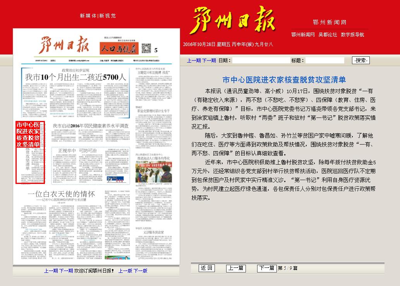Open the 推进流动人口服务均等化 article
Image resolution: width=400 pixels, height=286 pixels.
point(154,158)
